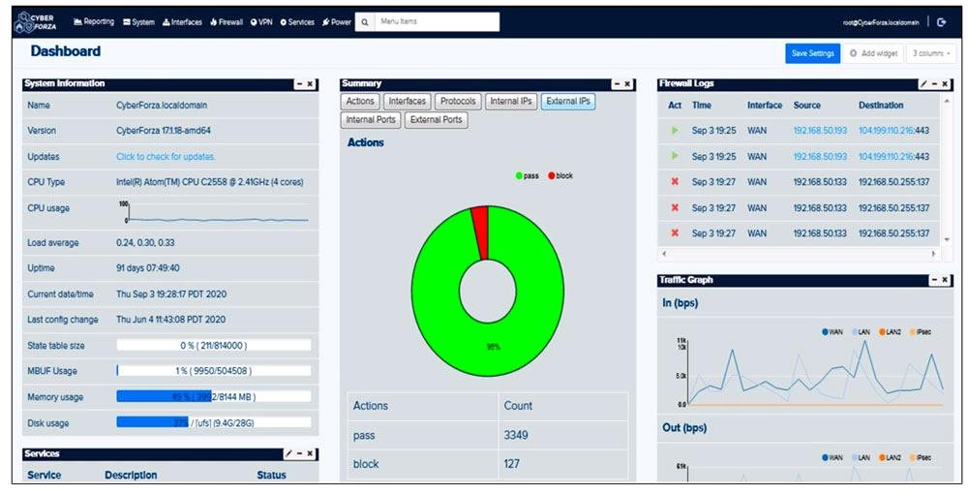
Task: Click the red block X in fourth log row
Action: [675, 207]
